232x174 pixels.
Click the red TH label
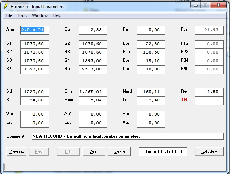coord(184,100)
